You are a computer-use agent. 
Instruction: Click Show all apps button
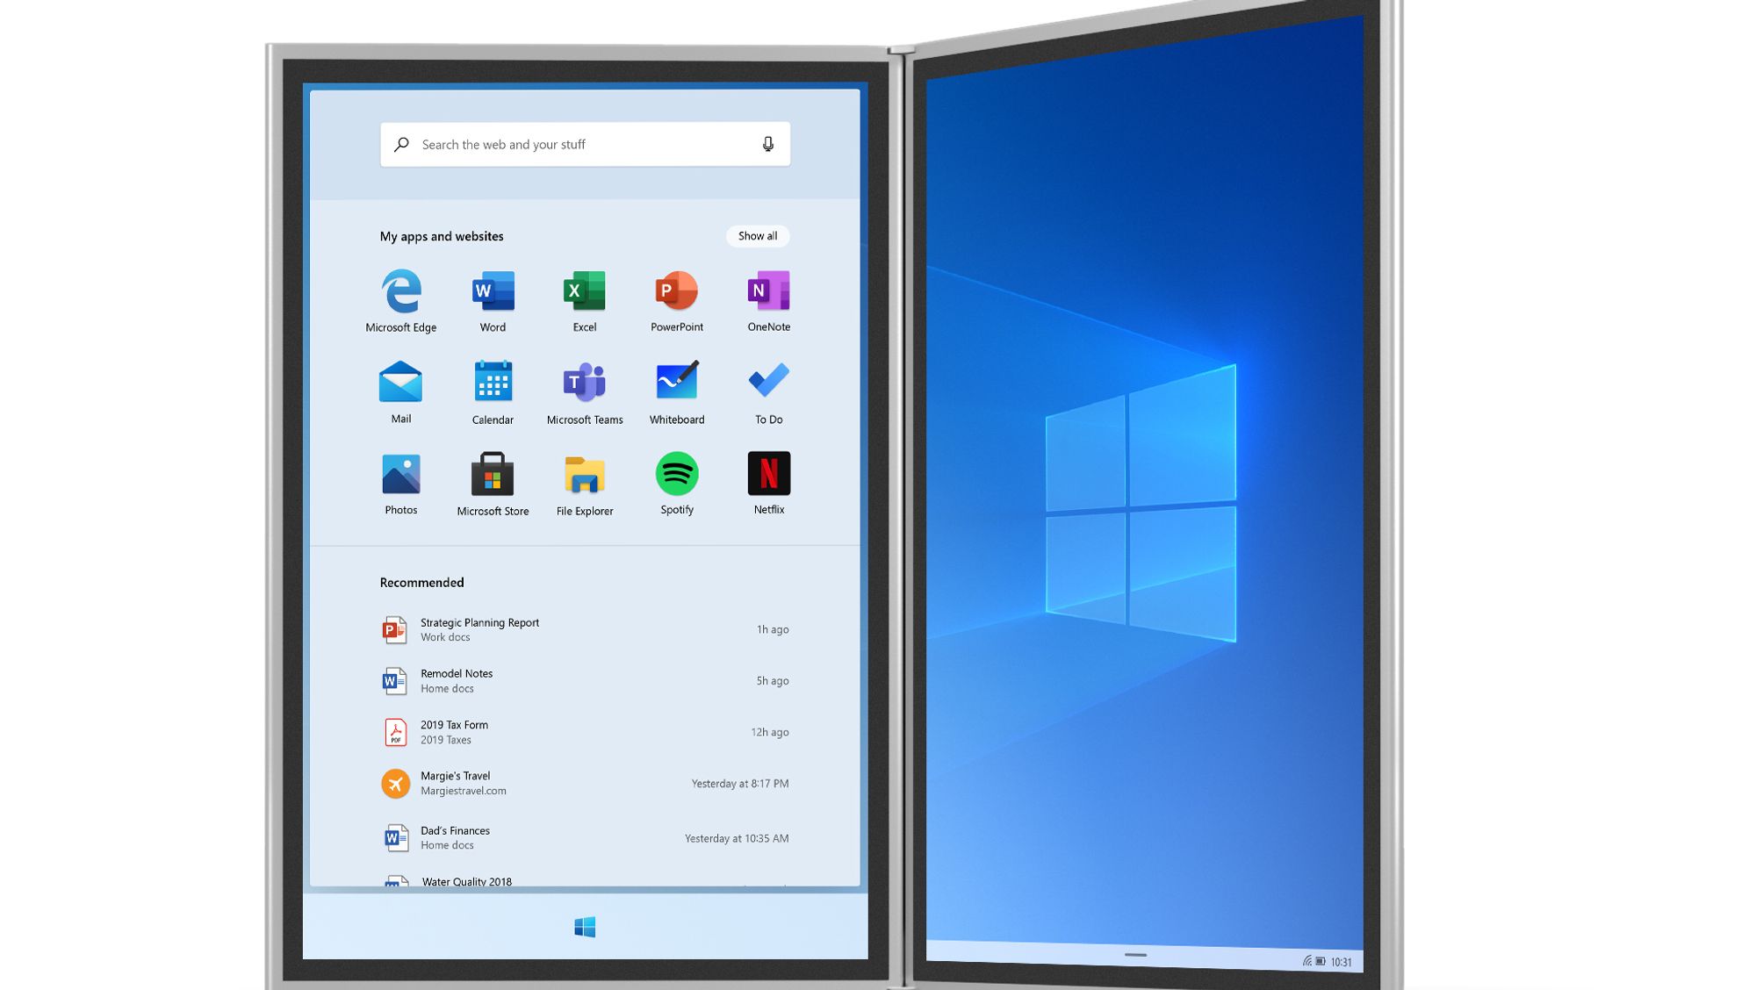[756, 235]
